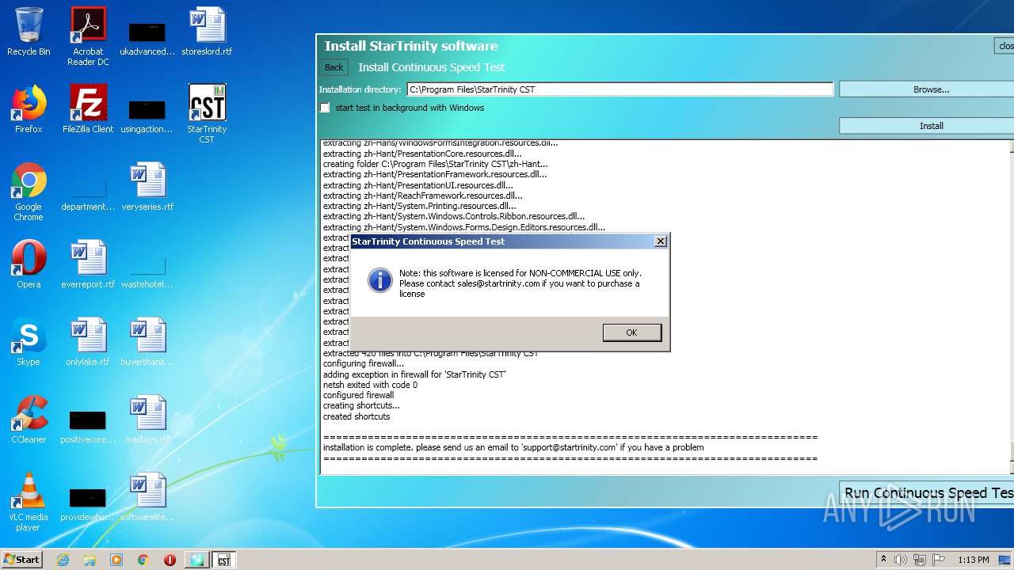Open Opera from the taskbar
Image resolution: width=1014 pixels, height=570 pixels.
pyautogui.click(x=170, y=560)
